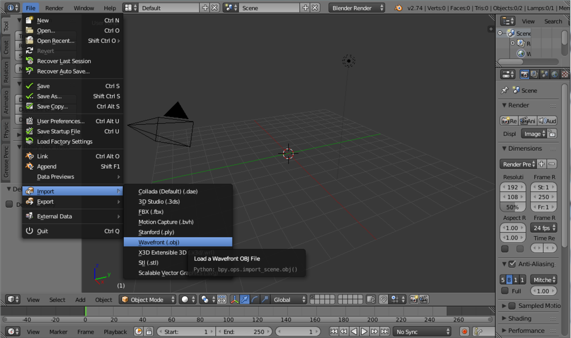
Task: Select Recover Last Session
Action: coord(72,61)
